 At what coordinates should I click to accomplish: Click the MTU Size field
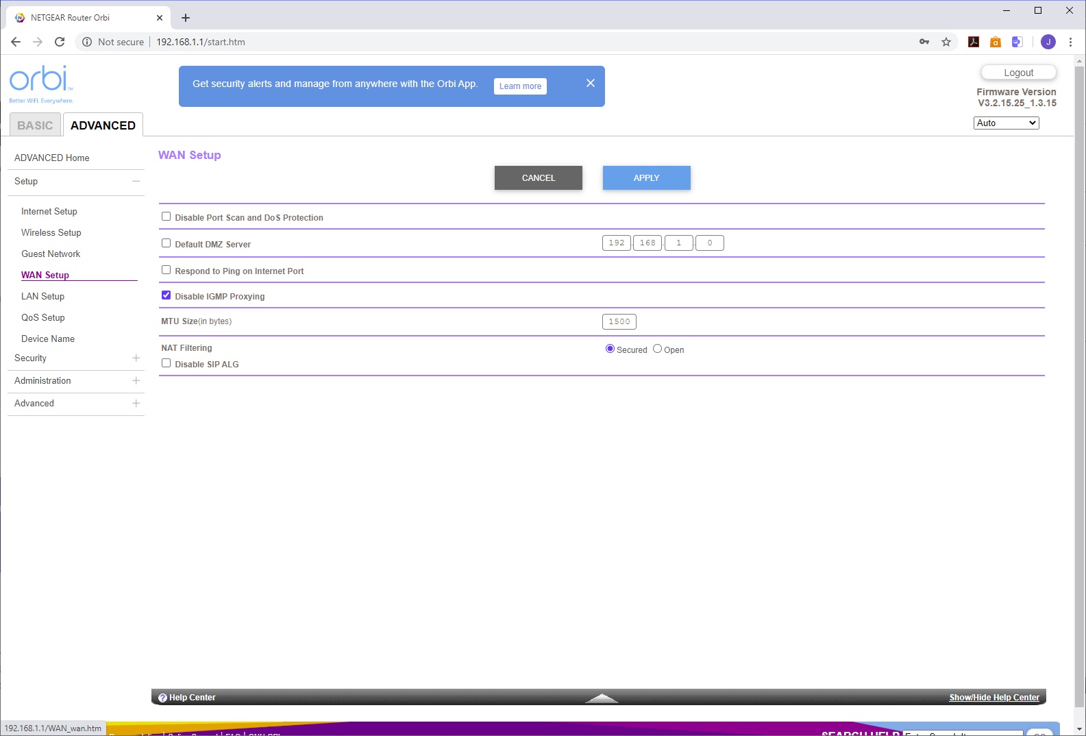(619, 321)
